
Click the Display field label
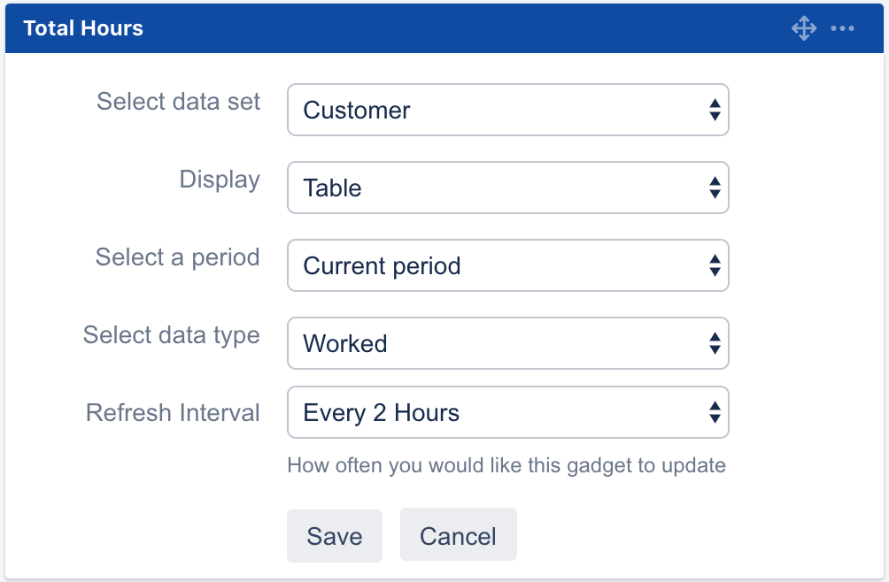[220, 180]
